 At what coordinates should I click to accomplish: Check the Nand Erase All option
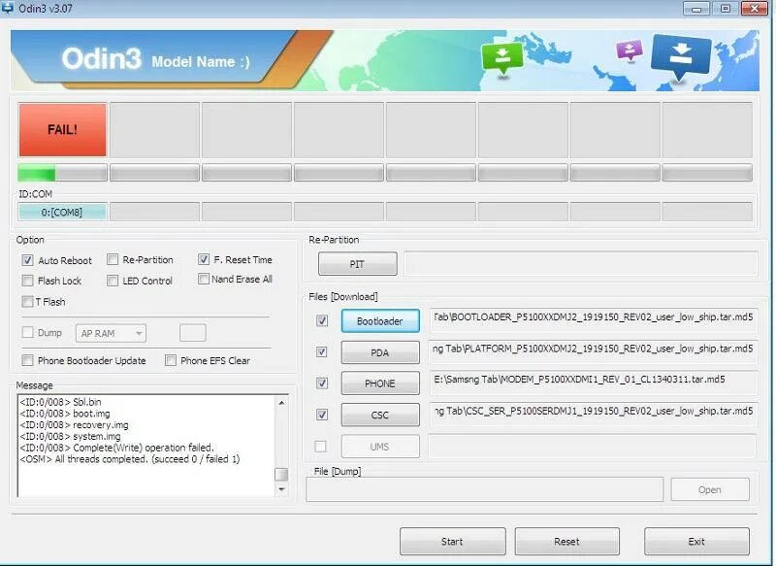[204, 279]
